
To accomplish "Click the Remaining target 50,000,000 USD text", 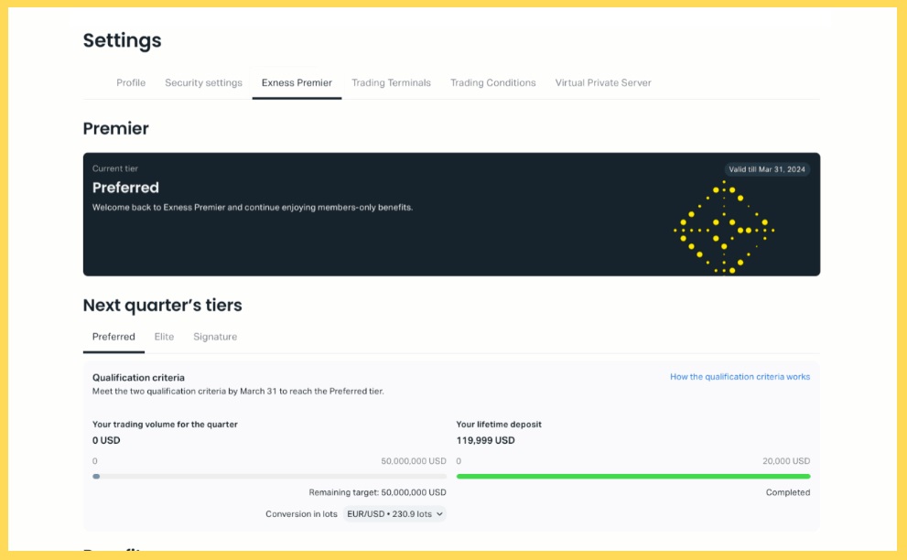I will click(377, 492).
